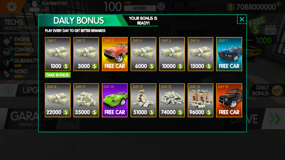Choose the Day 13 reward of 96000
The image size is (285, 160).
click(x=200, y=100)
